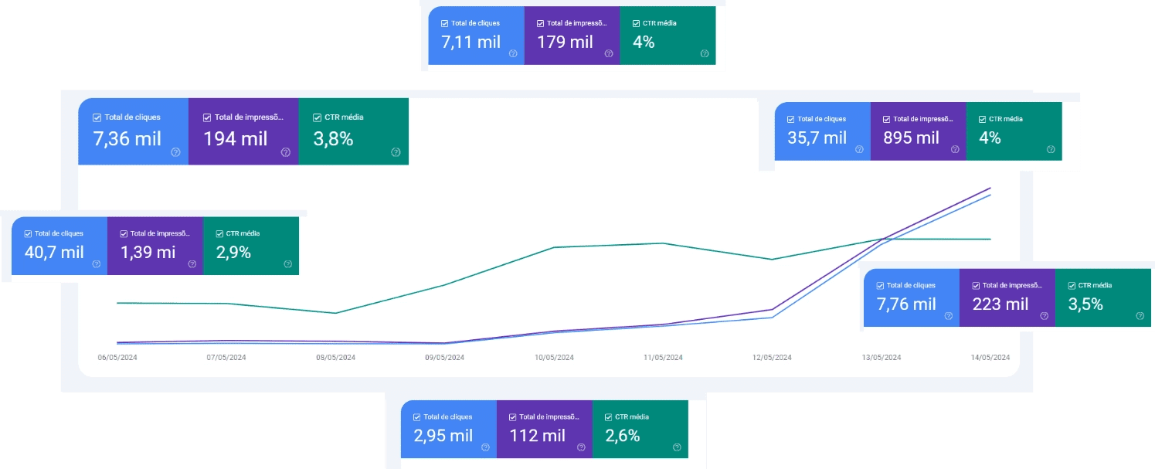1155x469 pixels.
Task: Click the 06/05/2024 date label on chart axis
Action: 117,358
